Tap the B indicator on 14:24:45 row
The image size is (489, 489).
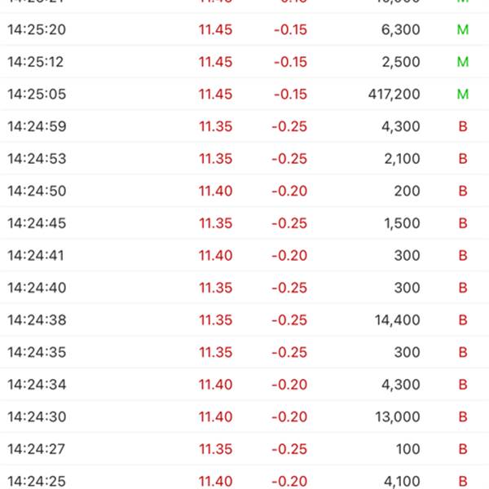click(x=463, y=223)
